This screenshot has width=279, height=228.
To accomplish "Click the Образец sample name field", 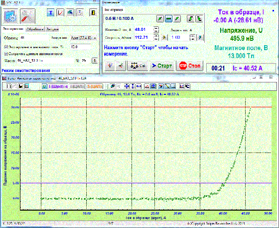I will [x=34, y=38].
